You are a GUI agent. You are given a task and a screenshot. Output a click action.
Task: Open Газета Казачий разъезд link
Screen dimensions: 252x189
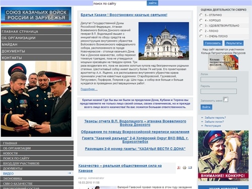coord(135,140)
